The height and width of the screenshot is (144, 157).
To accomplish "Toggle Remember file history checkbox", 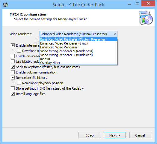I will click(13, 78).
